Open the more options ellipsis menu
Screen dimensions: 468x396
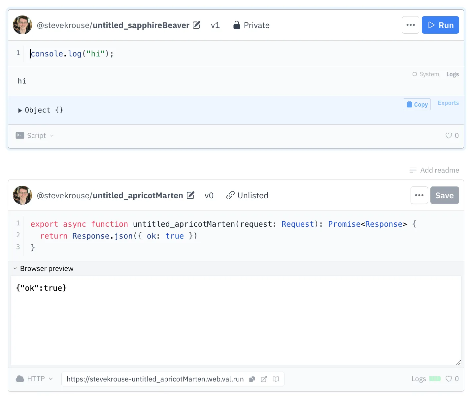(x=410, y=25)
